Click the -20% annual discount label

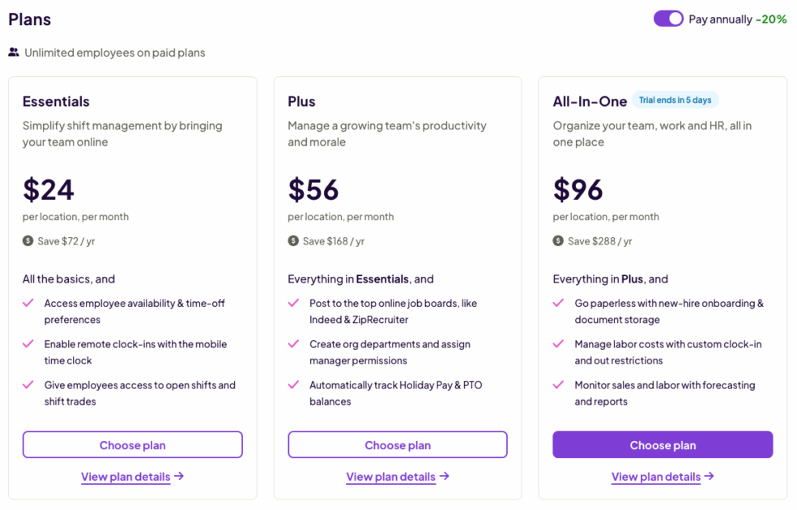(x=770, y=19)
